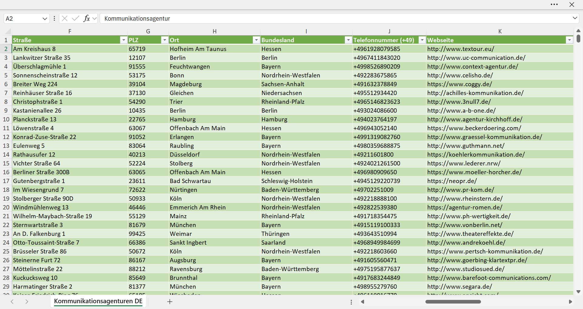583x309 pixels.
Task: Confirm entry with the checkmark icon
Action: pyautogui.click(x=76, y=19)
